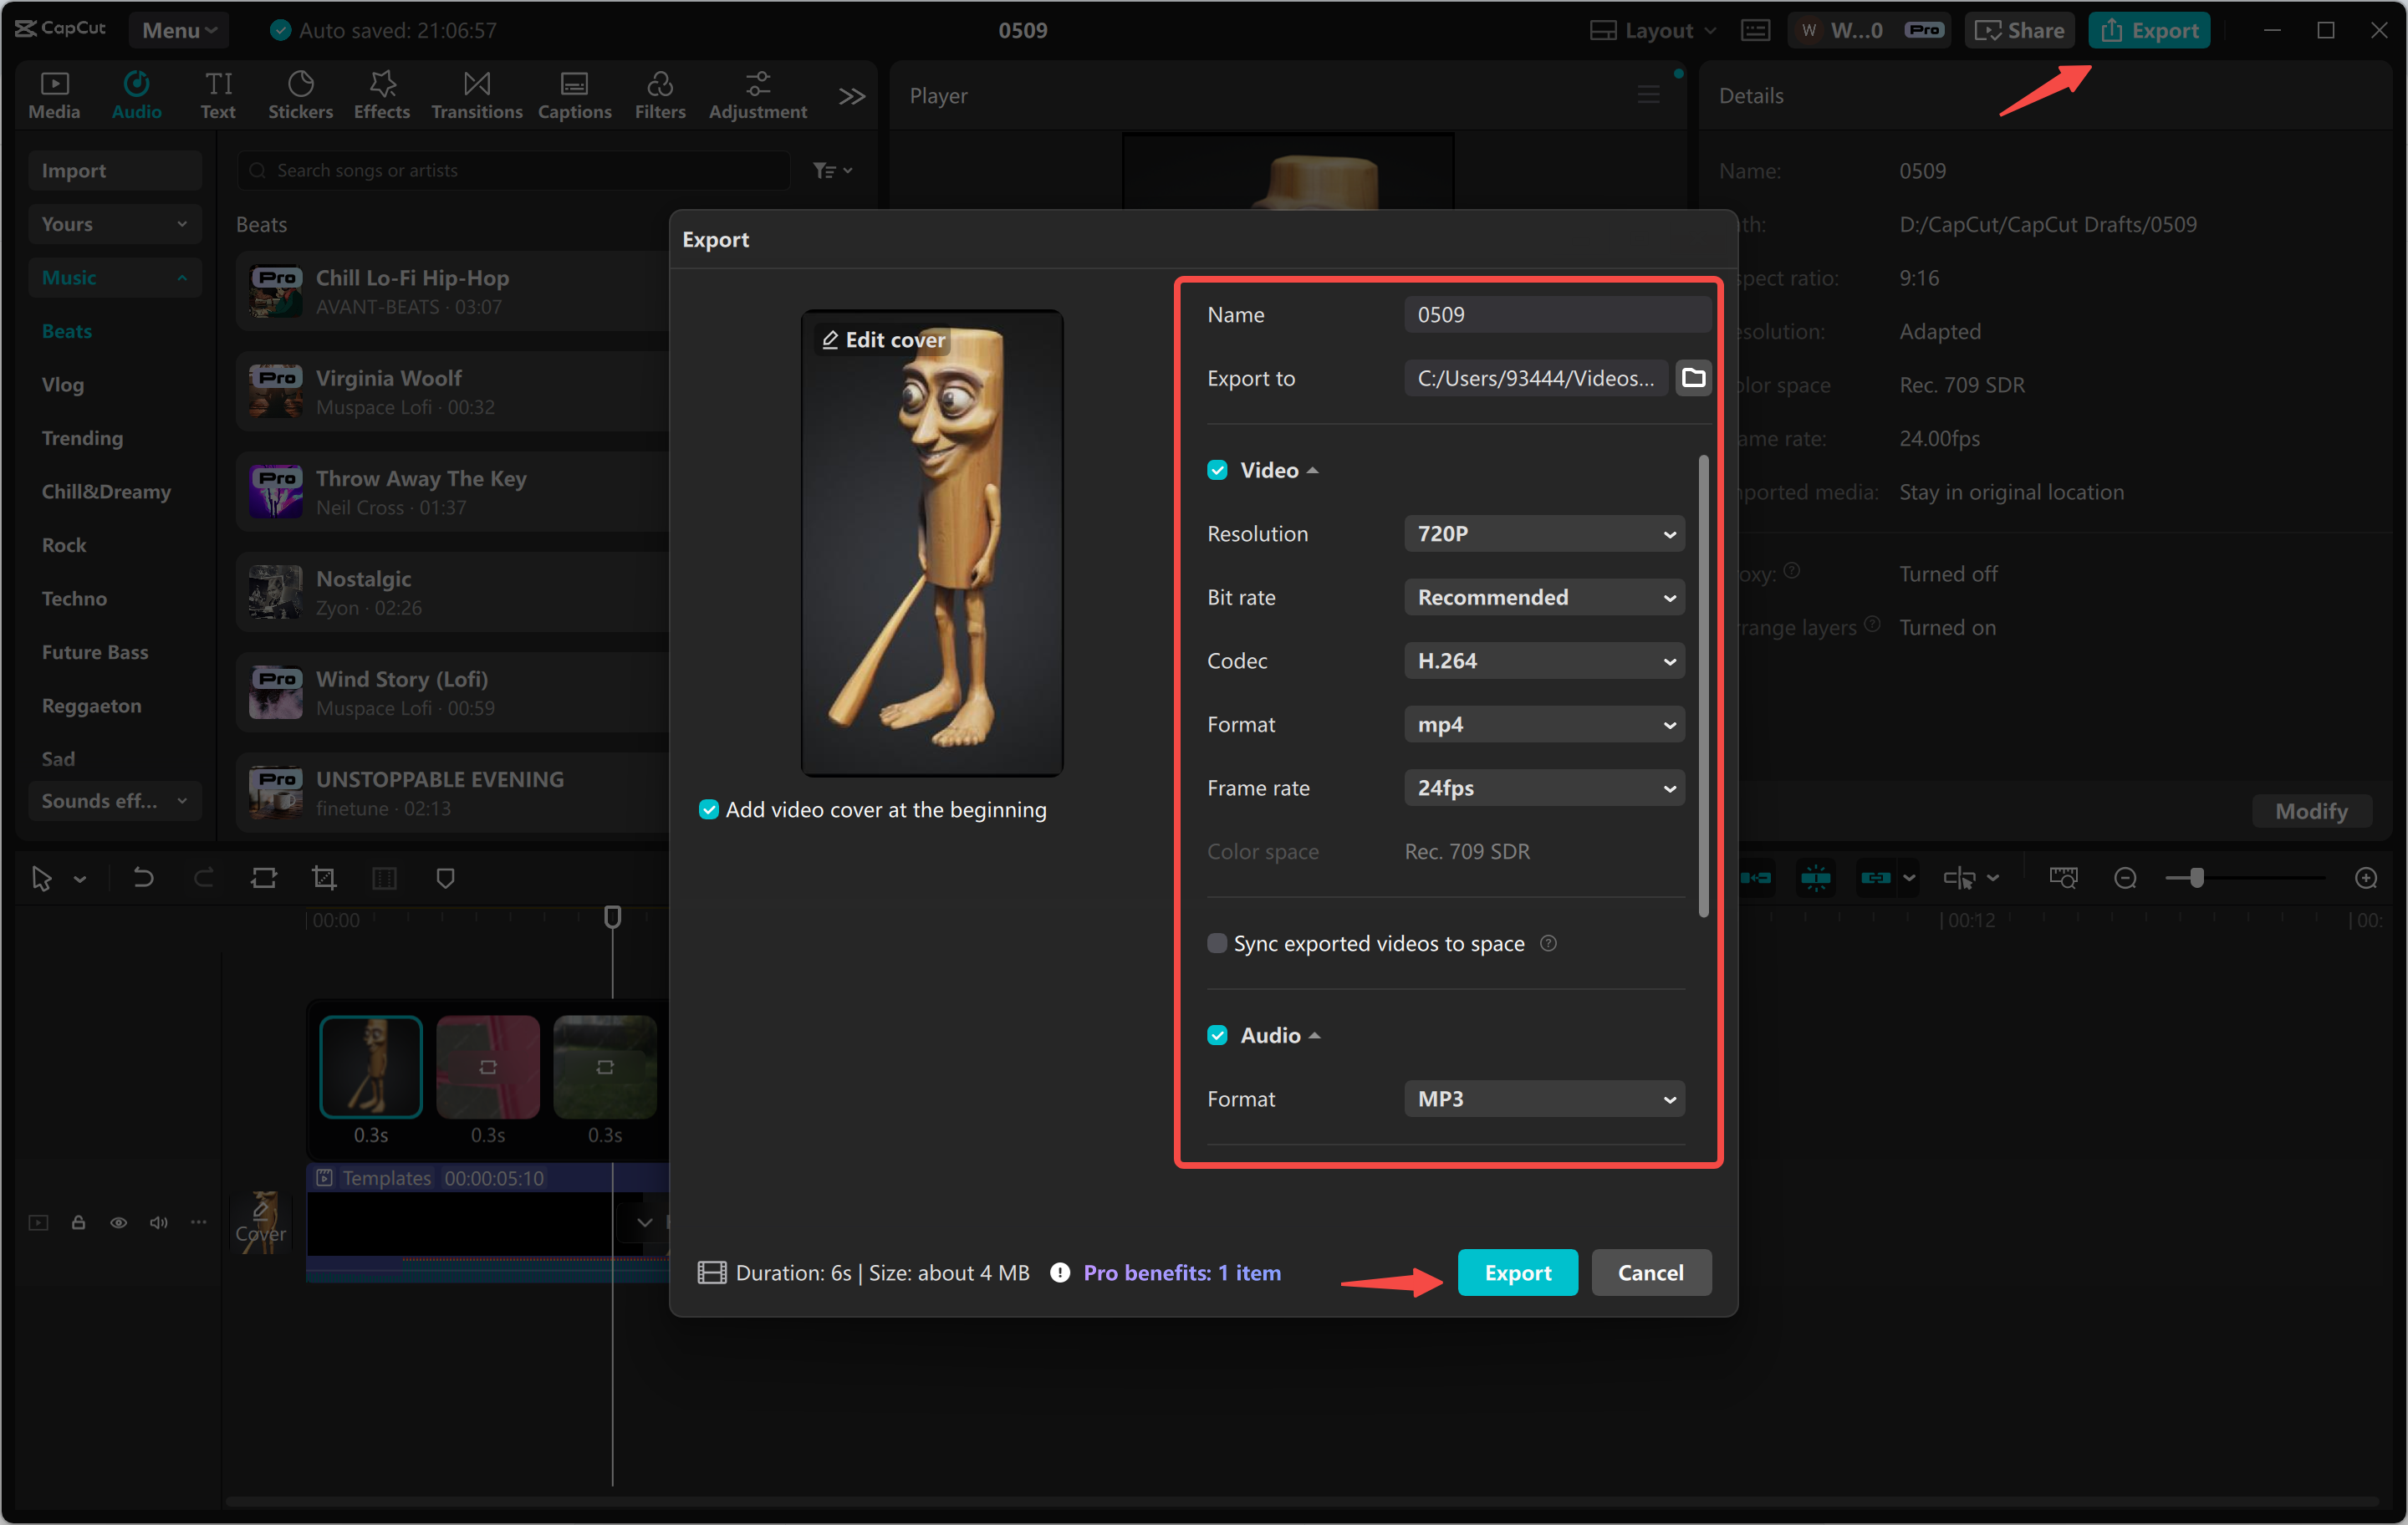The image size is (2408, 1525).
Task: Open the folder browser next to Export to
Action: click(1693, 377)
